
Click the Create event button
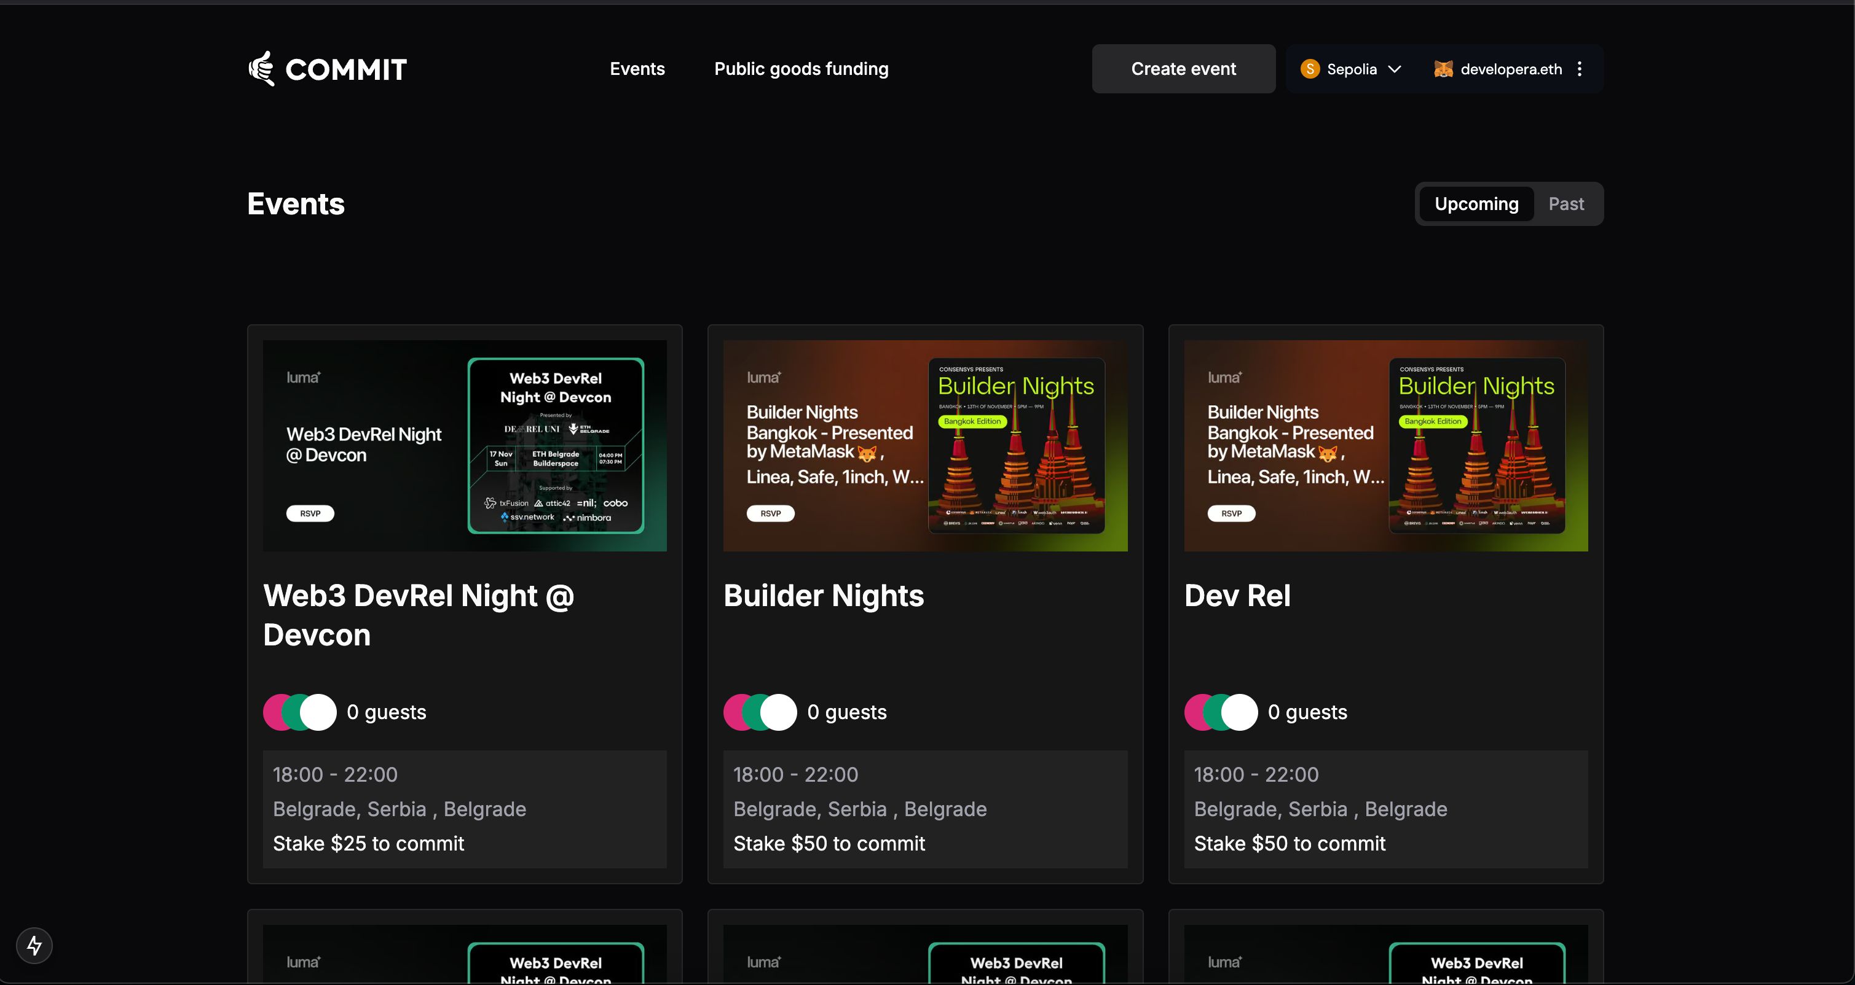[1183, 69]
